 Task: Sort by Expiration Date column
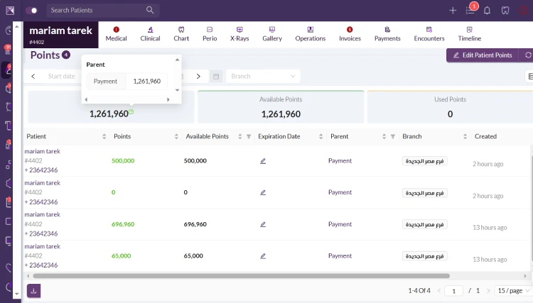click(x=321, y=136)
